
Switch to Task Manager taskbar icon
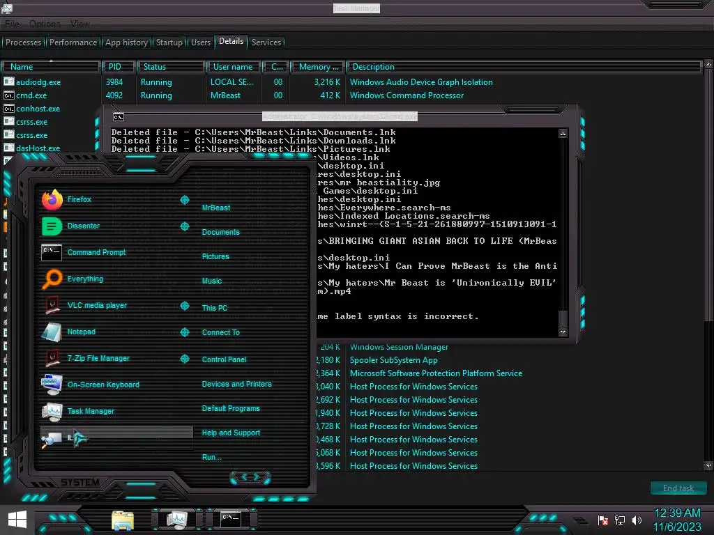[176, 519]
